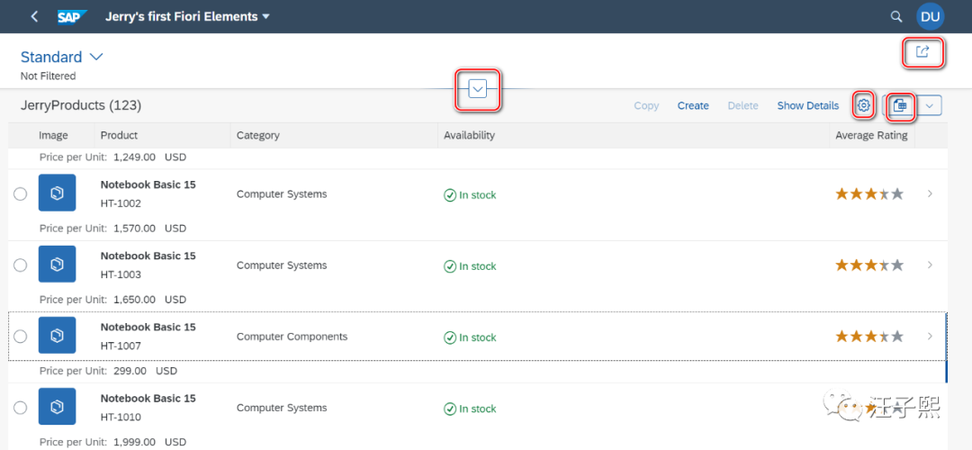The image size is (972, 450).
Task: Click the Category column header
Action: 257,135
